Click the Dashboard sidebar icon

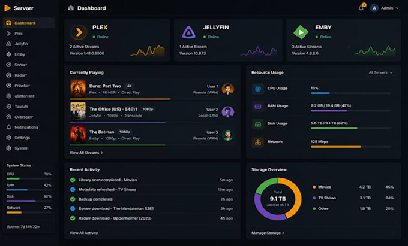[x=9, y=23]
